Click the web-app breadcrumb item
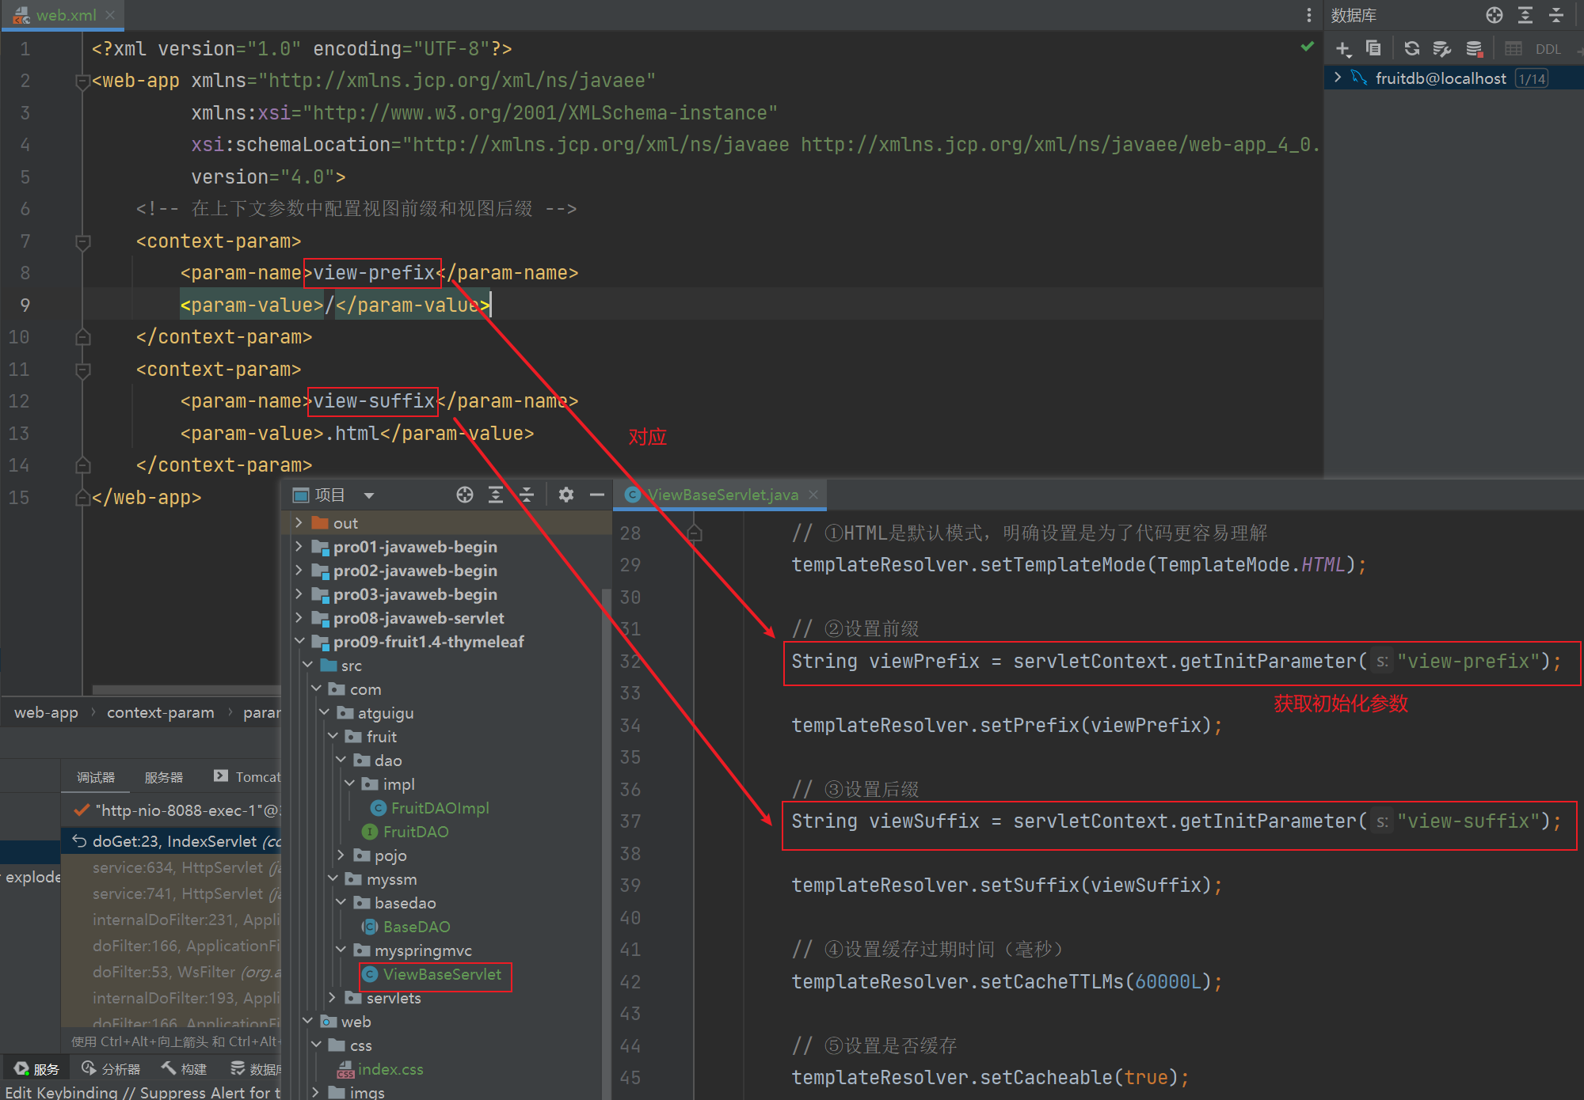Image resolution: width=1584 pixels, height=1100 pixels. click(x=45, y=712)
